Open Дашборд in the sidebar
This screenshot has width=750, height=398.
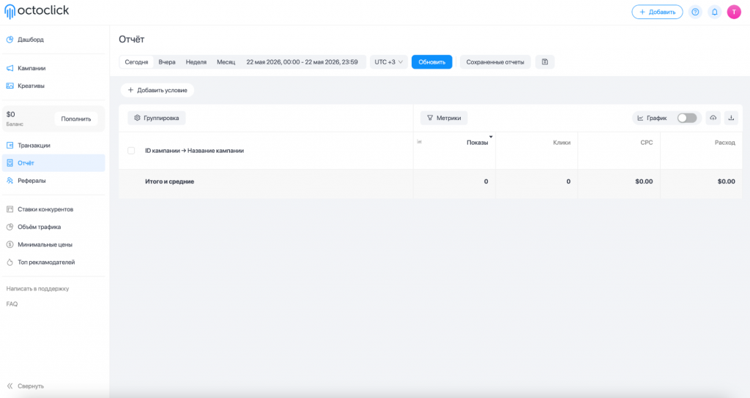point(53,40)
